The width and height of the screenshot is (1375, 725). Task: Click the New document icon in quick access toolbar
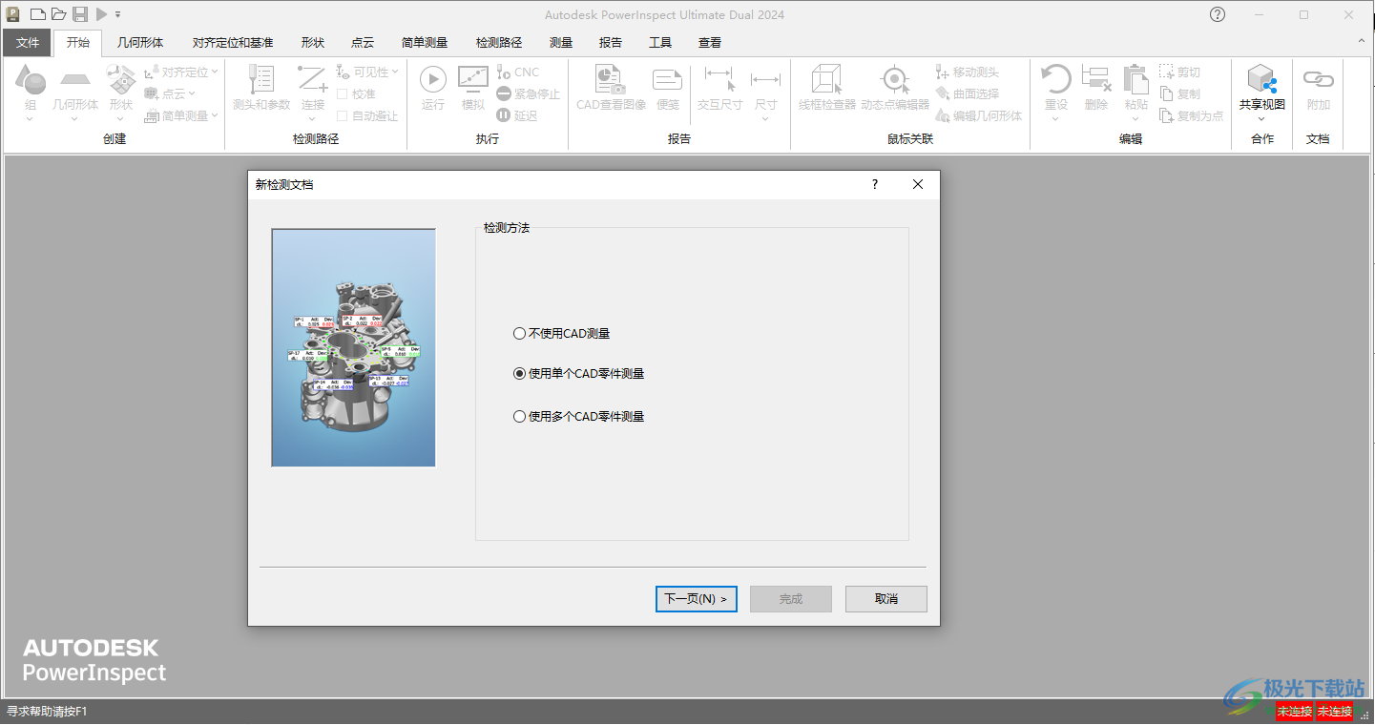click(37, 14)
